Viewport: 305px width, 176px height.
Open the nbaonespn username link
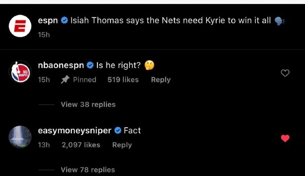(61, 66)
